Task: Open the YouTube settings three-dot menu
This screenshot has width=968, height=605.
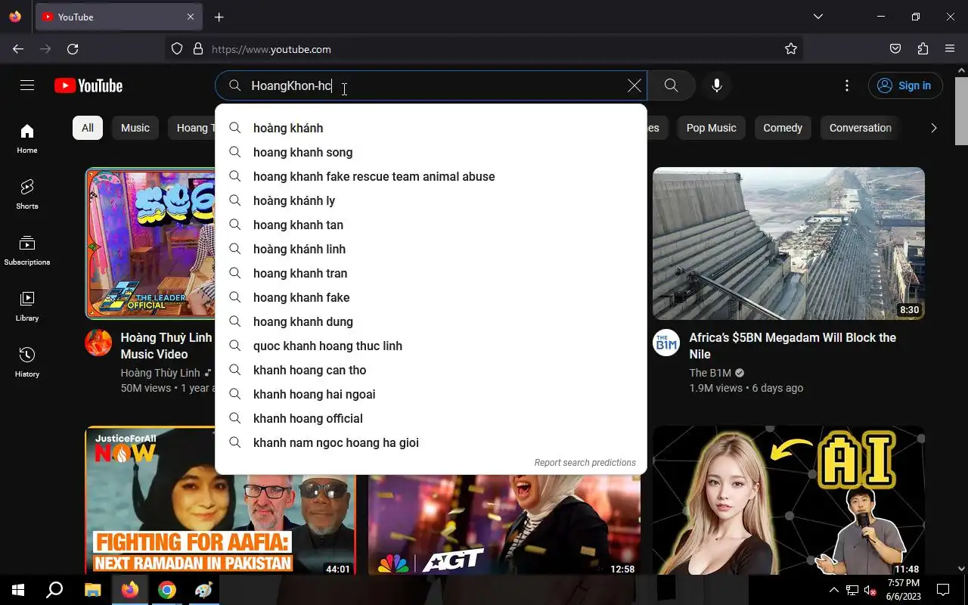Action: (x=847, y=85)
